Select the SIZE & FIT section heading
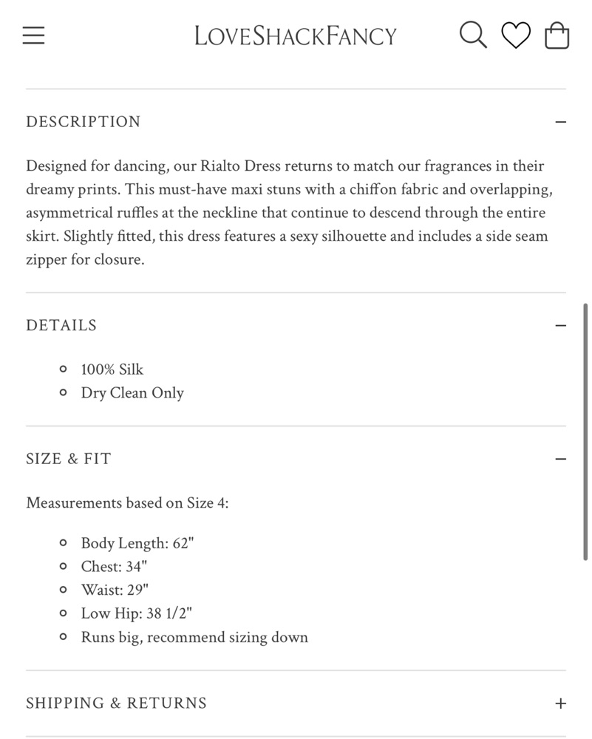Image resolution: width=592 pixels, height=739 pixels. click(x=69, y=459)
